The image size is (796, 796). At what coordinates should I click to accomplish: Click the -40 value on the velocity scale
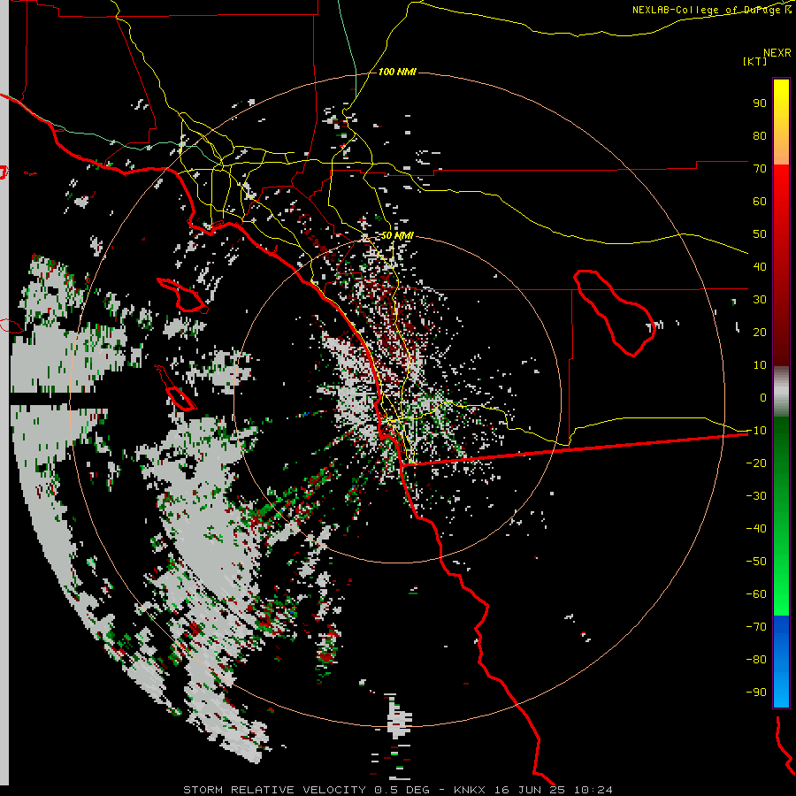point(756,529)
